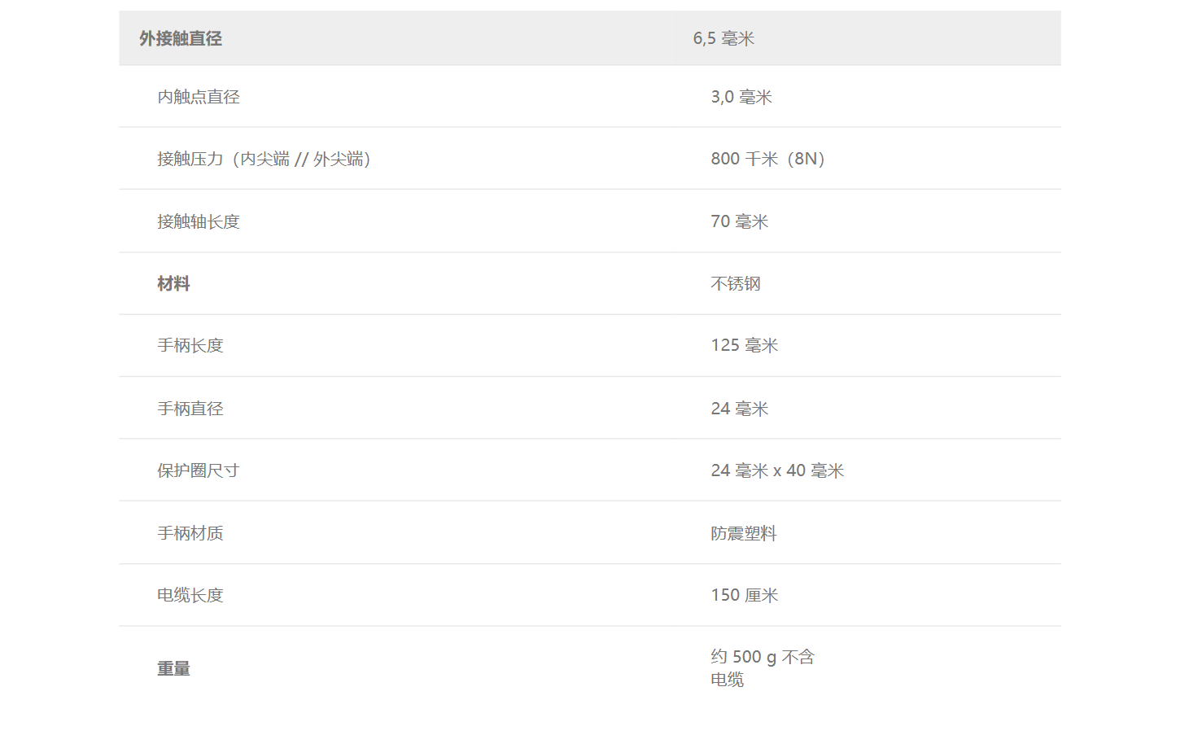Click the 手柄材质 row label
Screen dimensions: 1189x735
[190, 533]
